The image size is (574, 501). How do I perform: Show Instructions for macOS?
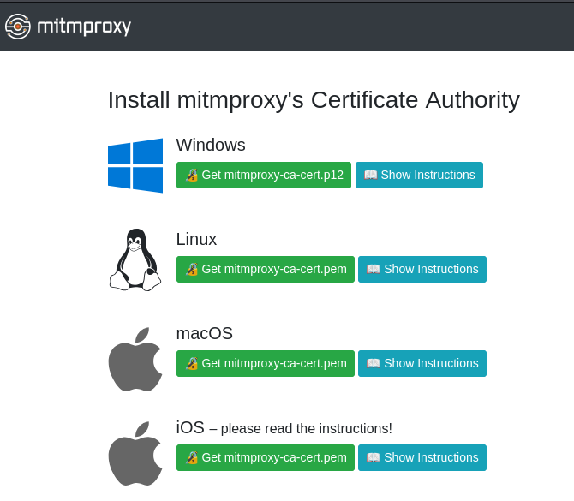422,363
